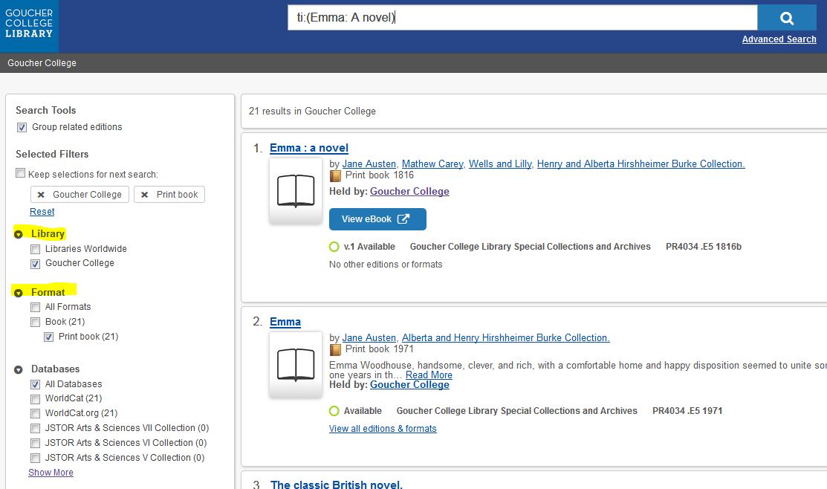Click the print book icon beside 1971
The image size is (827, 489).
tap(335, 350)
